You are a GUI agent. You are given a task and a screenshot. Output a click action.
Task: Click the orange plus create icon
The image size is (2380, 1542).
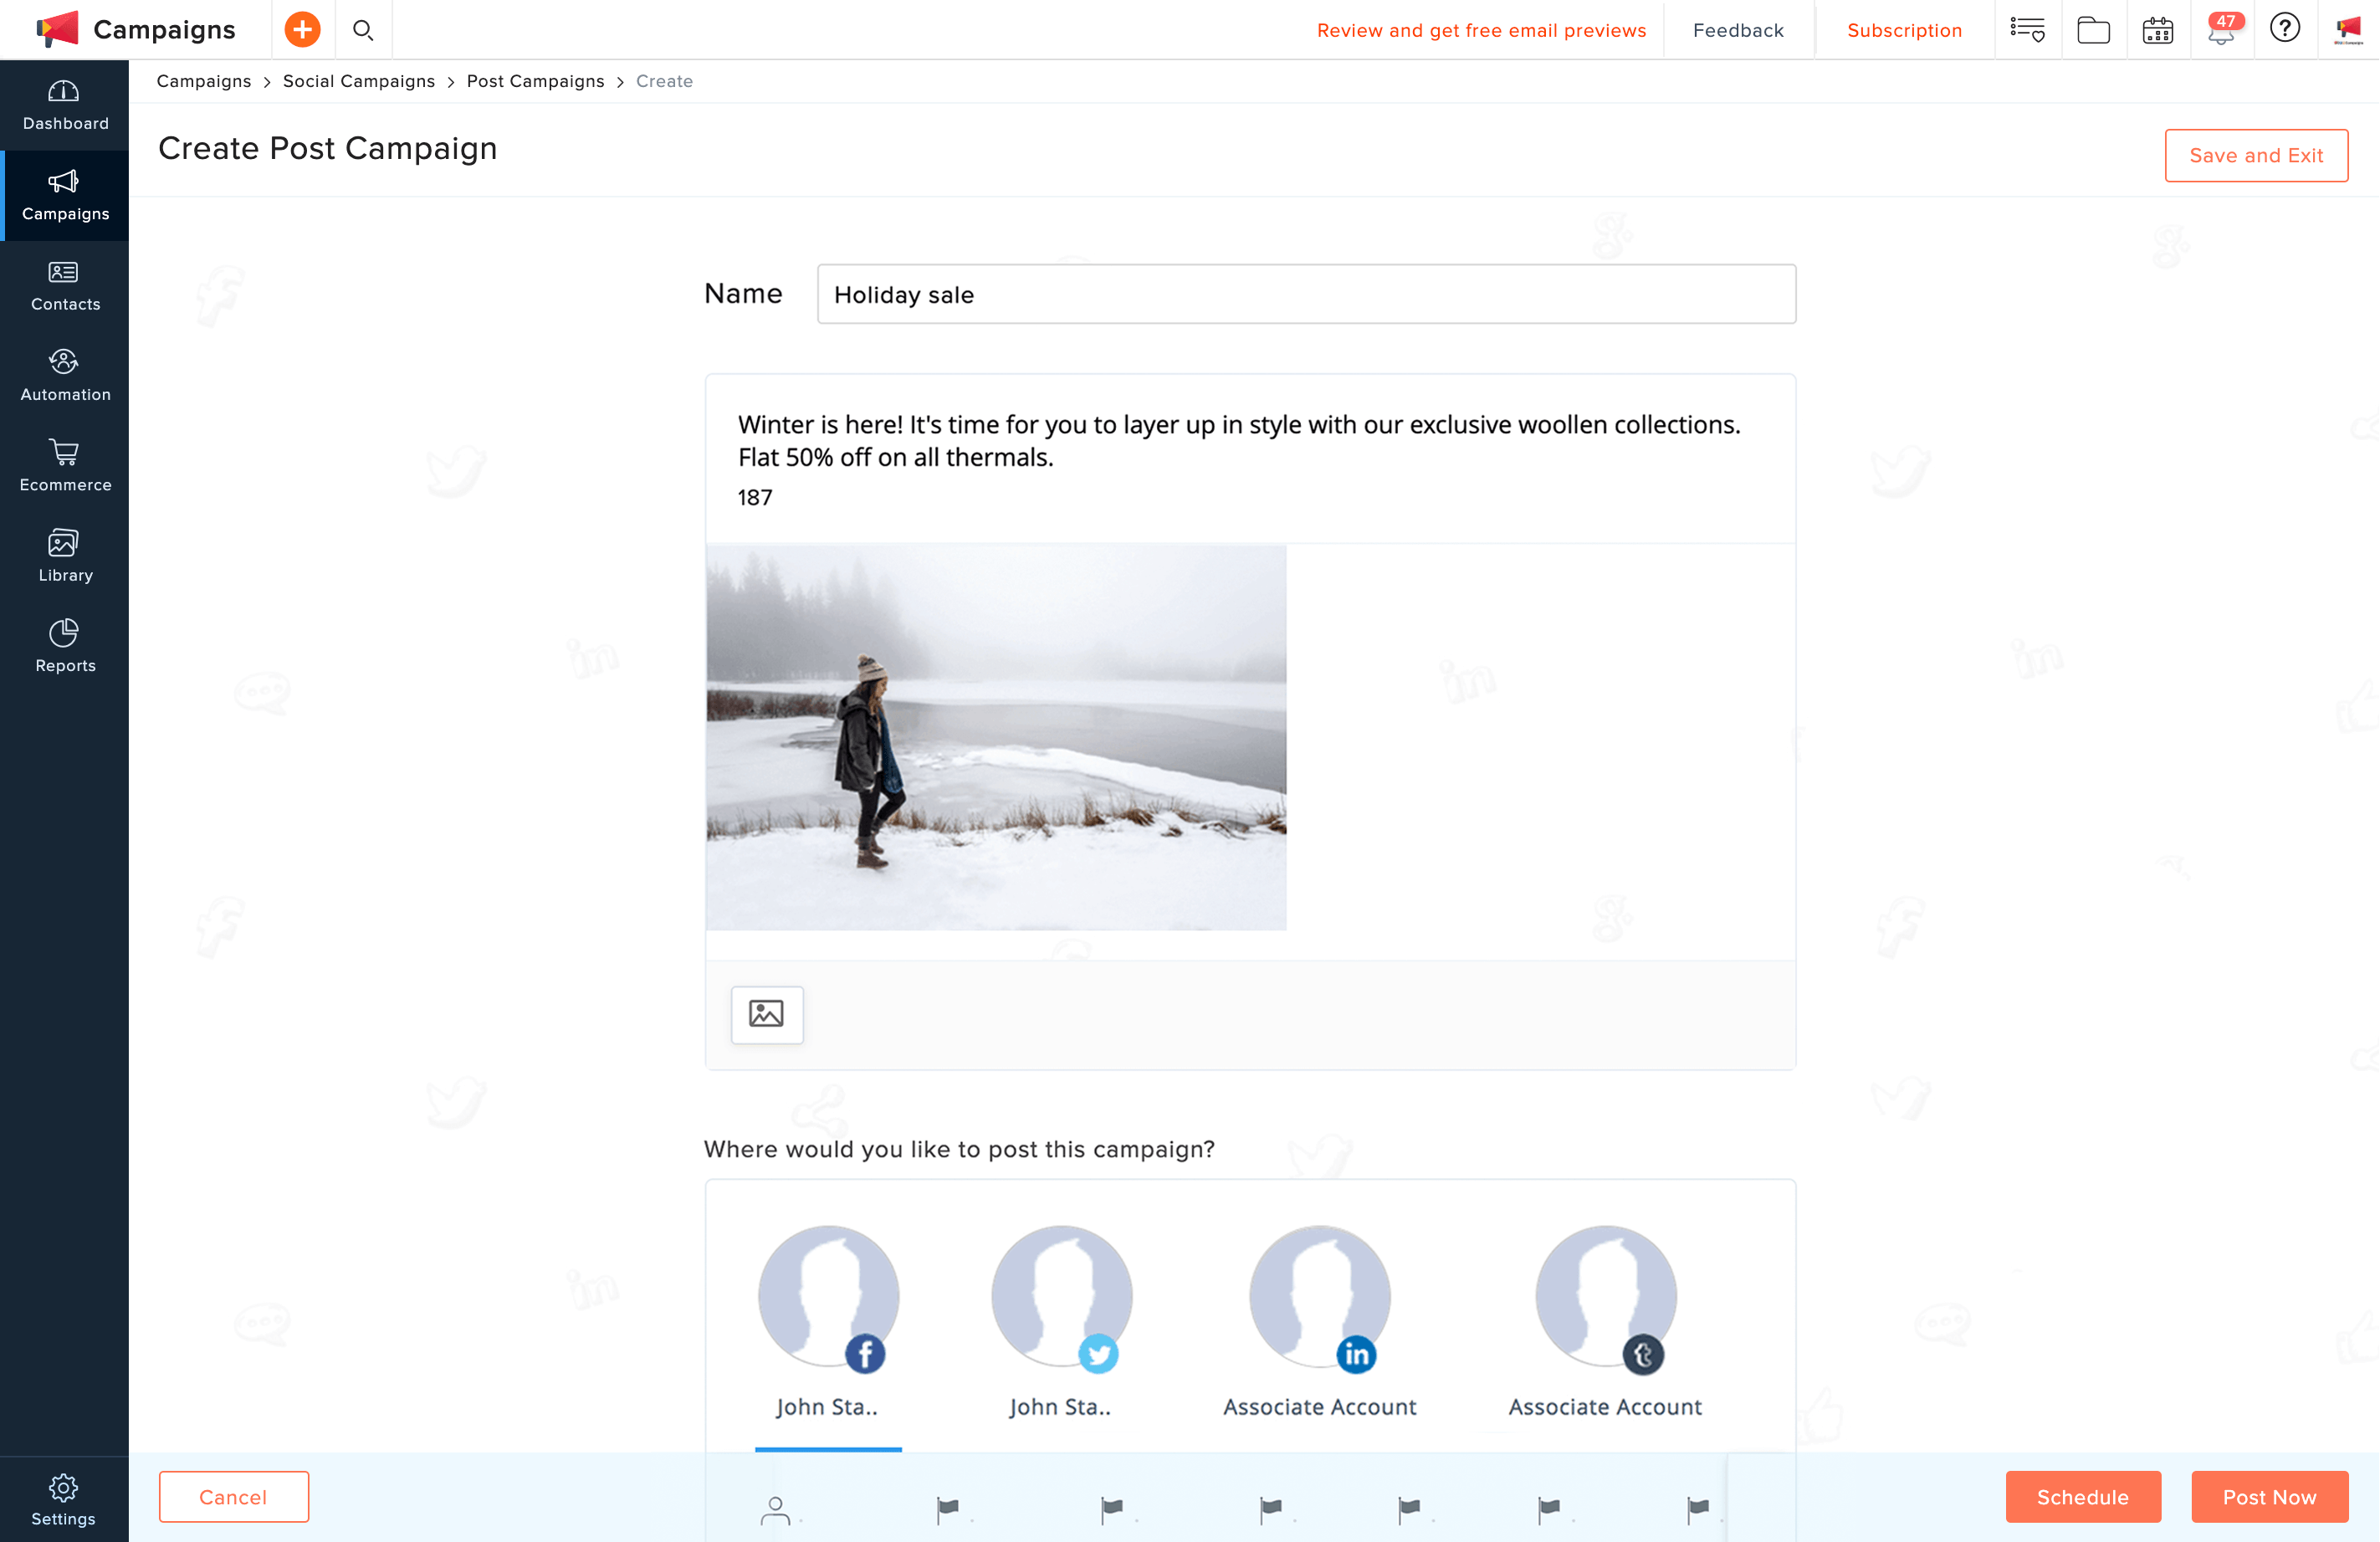(302, 30)
